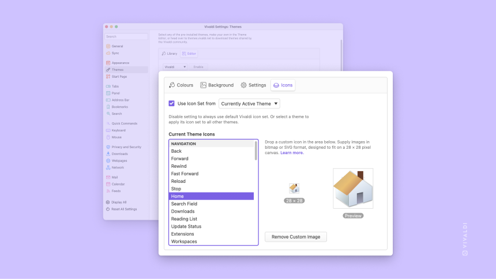Select Stop in the icon list

211,189
